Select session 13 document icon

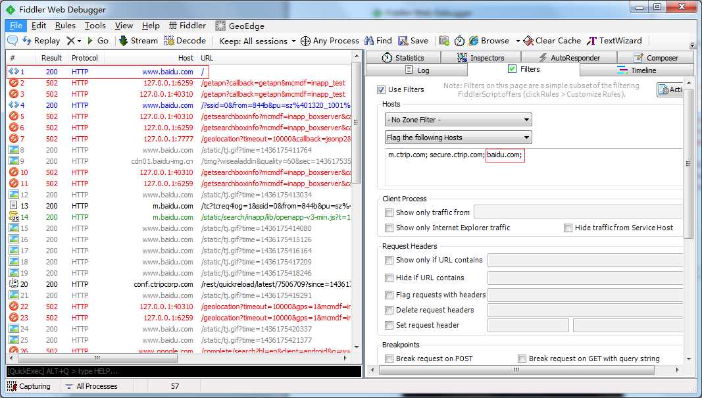13,206
